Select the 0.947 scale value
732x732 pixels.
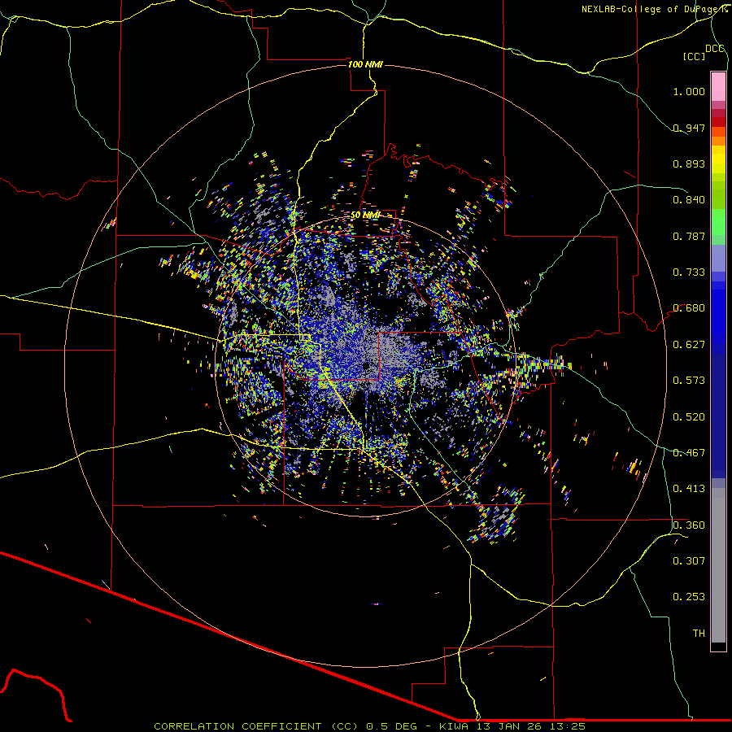pos(689,128)
